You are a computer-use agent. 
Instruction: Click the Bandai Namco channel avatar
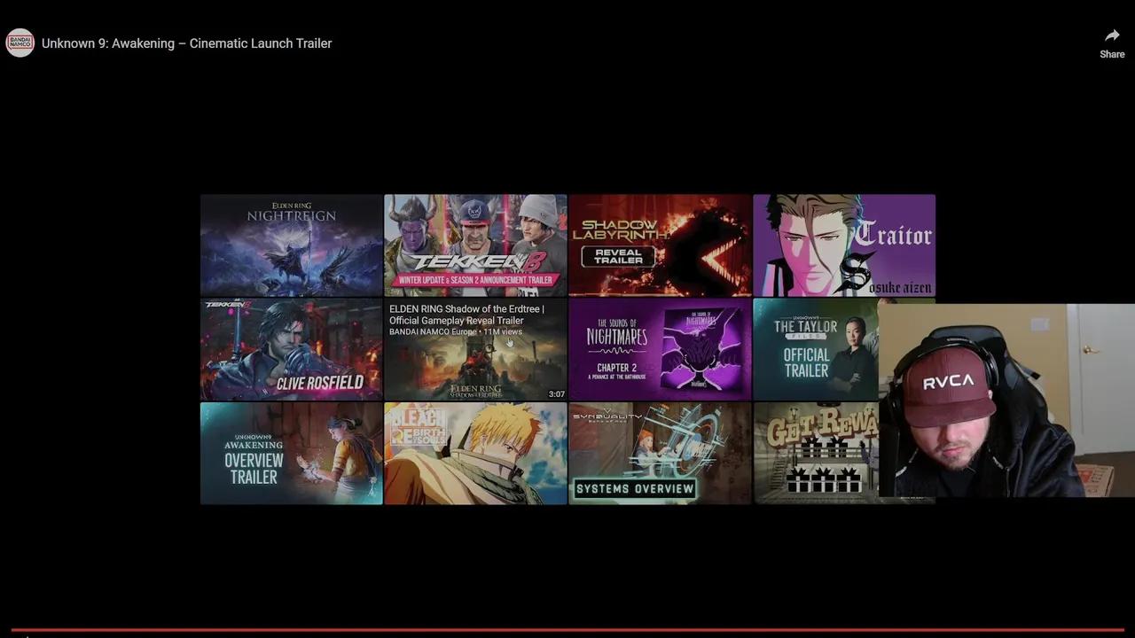[x=20, y=43]
